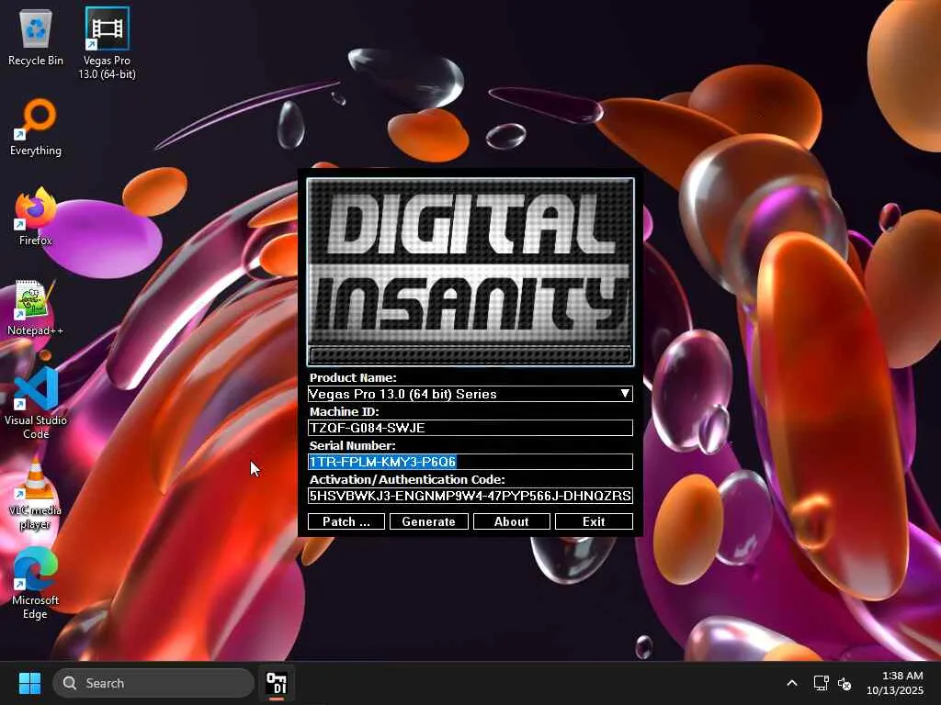Click the taskbar Search box
The height and width of the screenshot is (705, 941).
point(153,683)
